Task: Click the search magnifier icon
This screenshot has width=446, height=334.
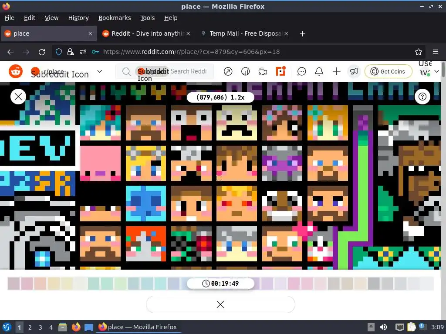Action: click(x=126, y=72)
